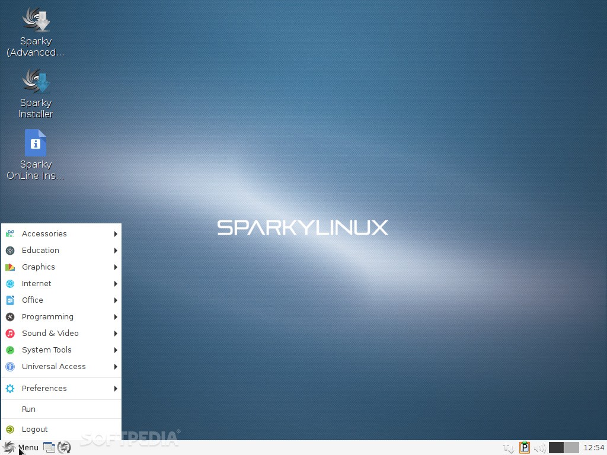
Task: Switch workspace using the taskbar pager
Action: coord(563,447)
